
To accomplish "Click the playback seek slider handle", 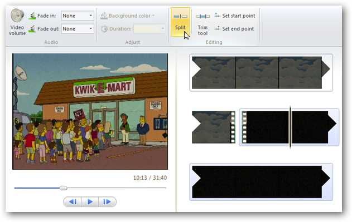I will (x=64, y=188).
